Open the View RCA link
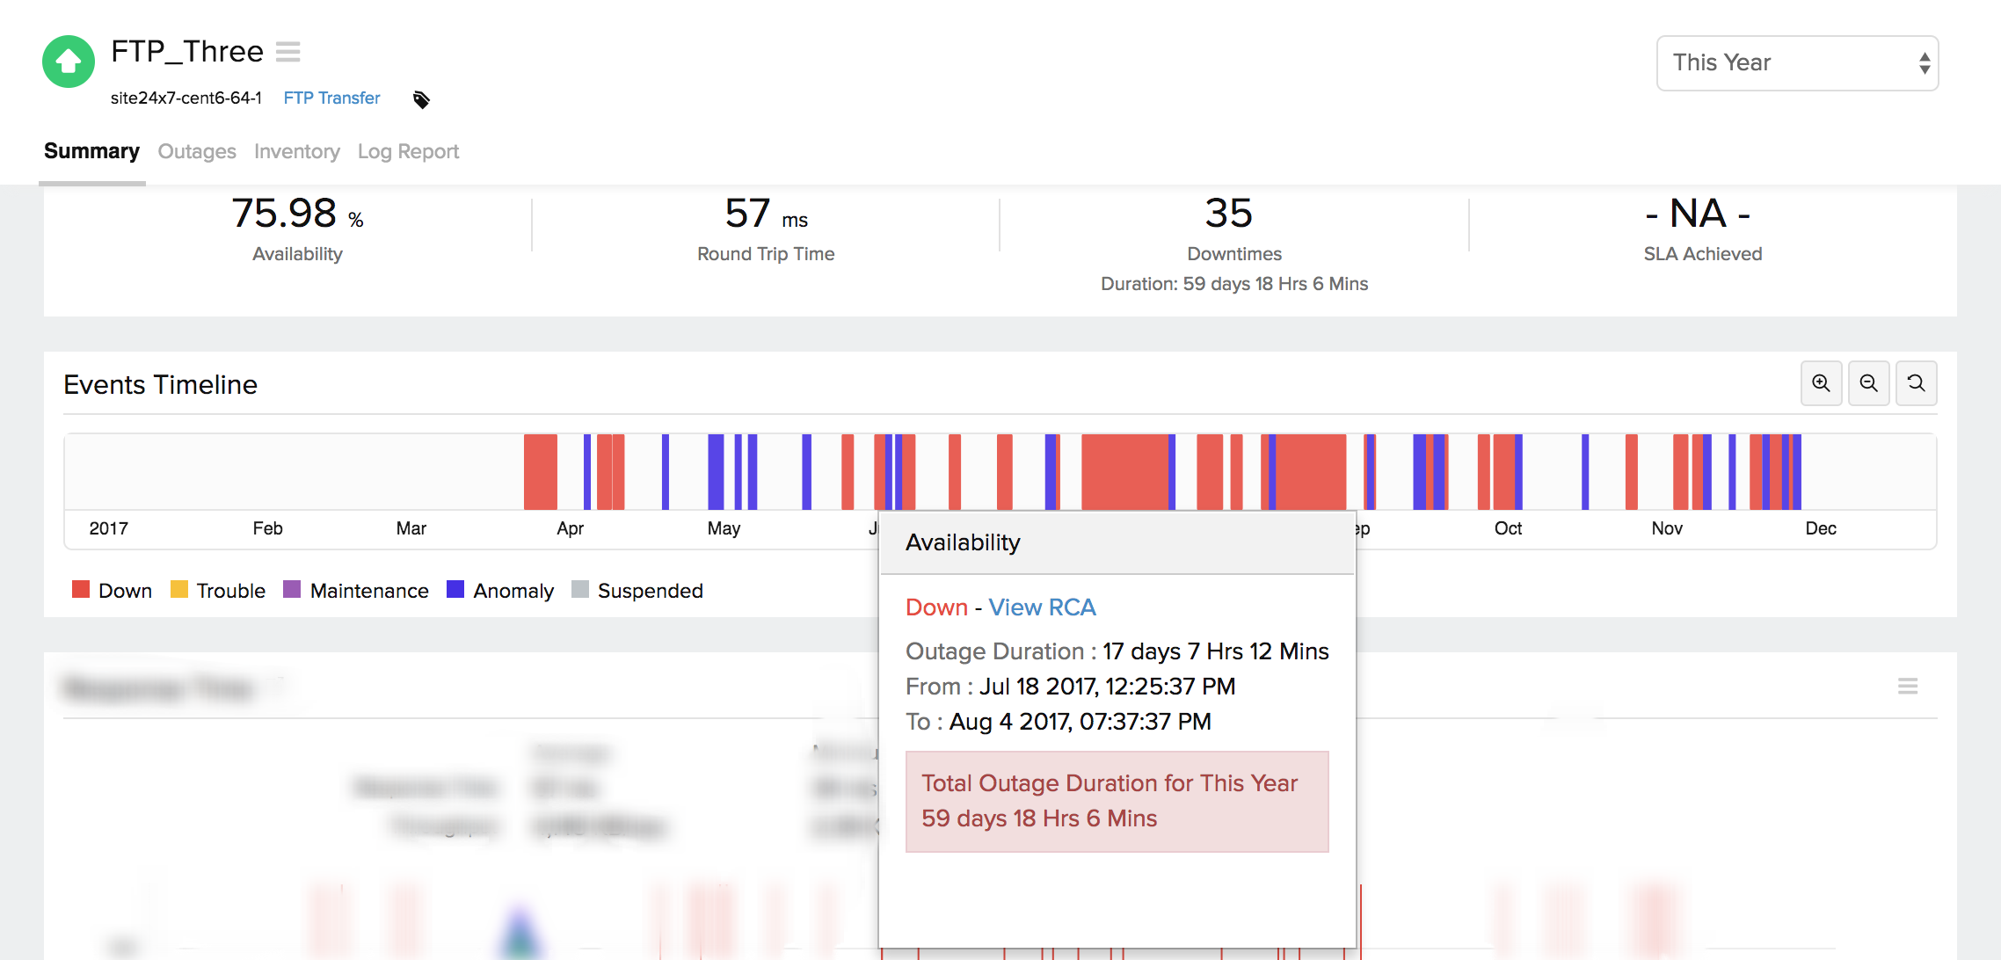Screen dimensions: 2001x960 1042,607
